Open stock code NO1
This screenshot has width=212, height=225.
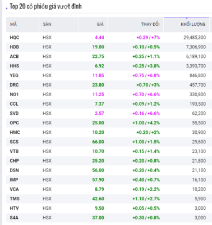point(14,94)
